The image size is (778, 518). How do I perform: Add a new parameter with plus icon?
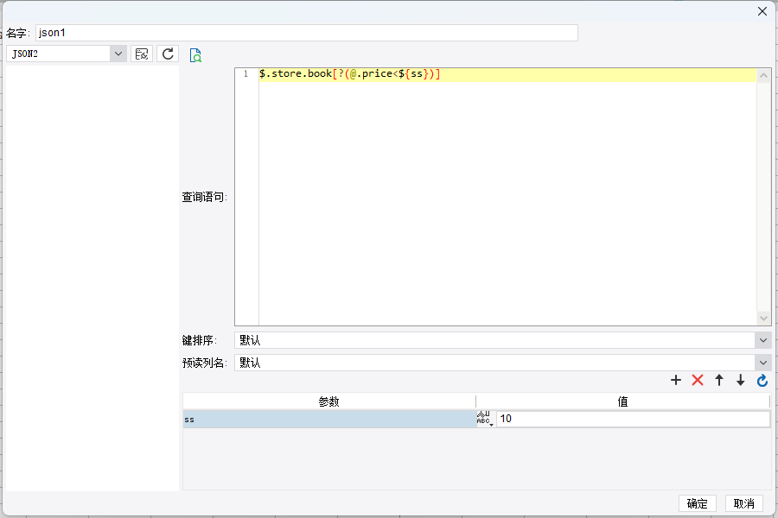676,380
